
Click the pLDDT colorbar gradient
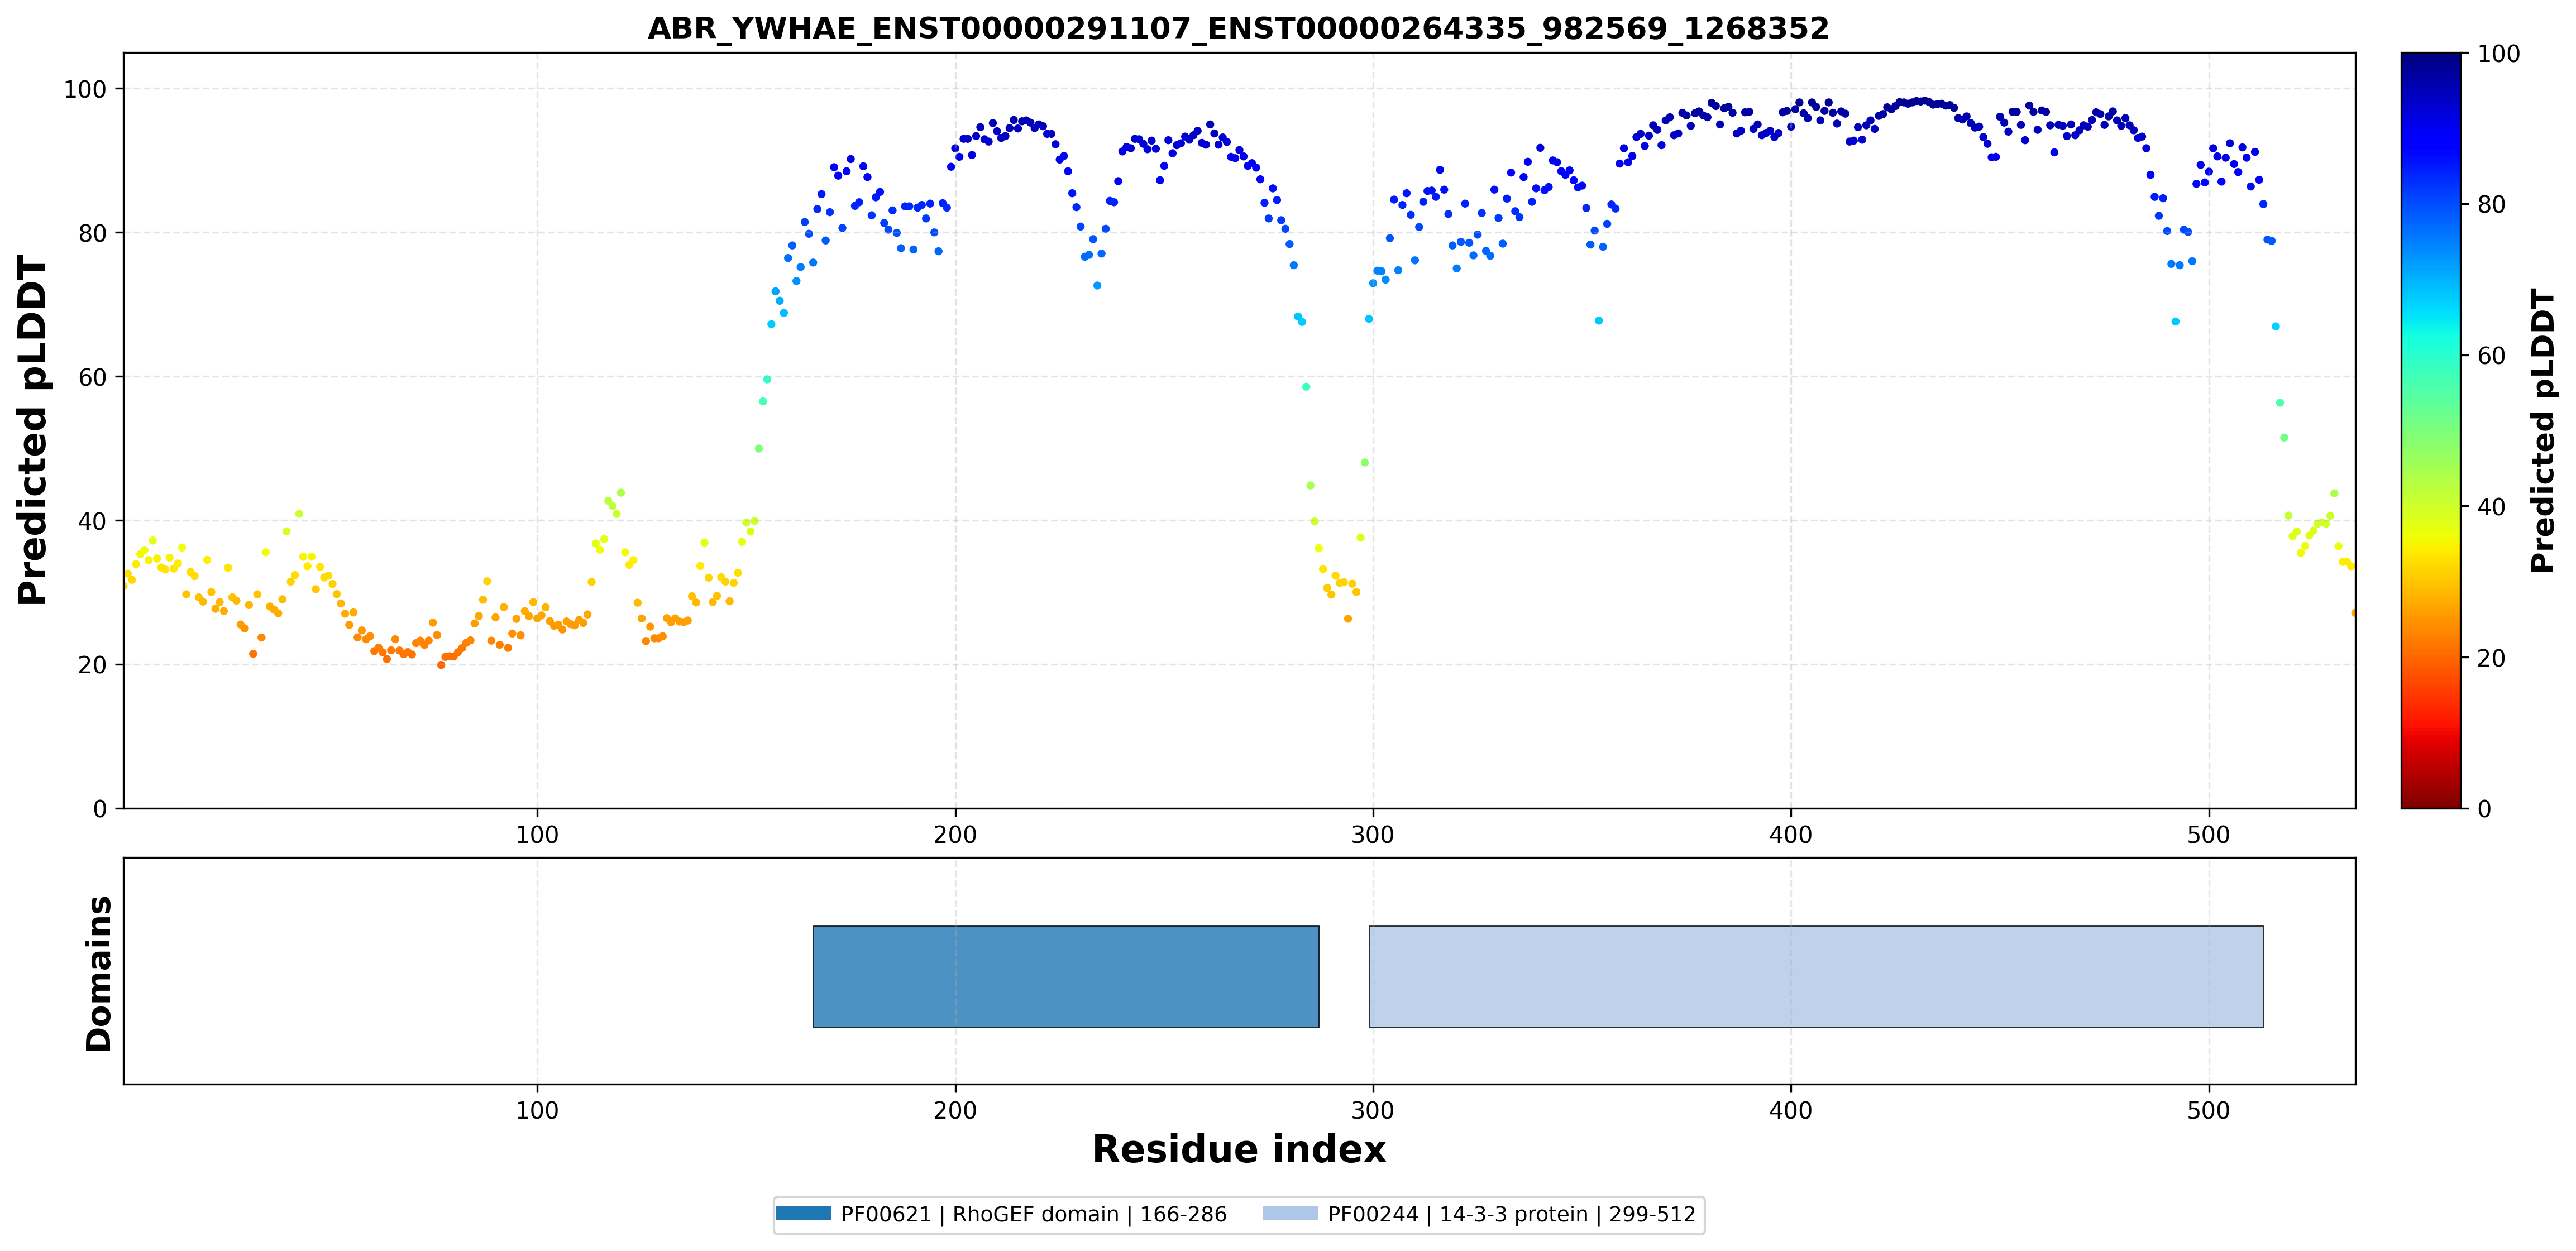[x=2431, y=430]
